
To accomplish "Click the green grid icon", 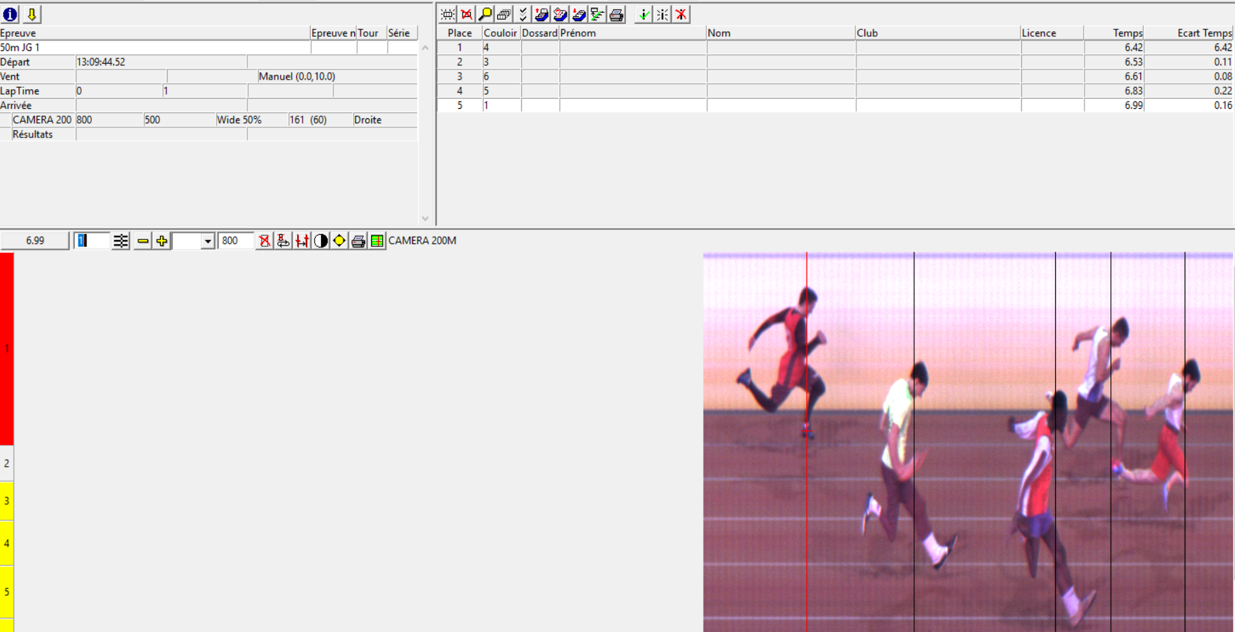I will coord(377,241).
